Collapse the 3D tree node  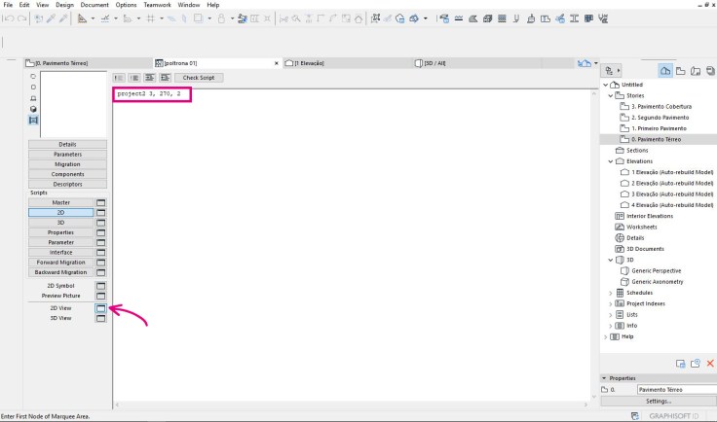[611, 260]
